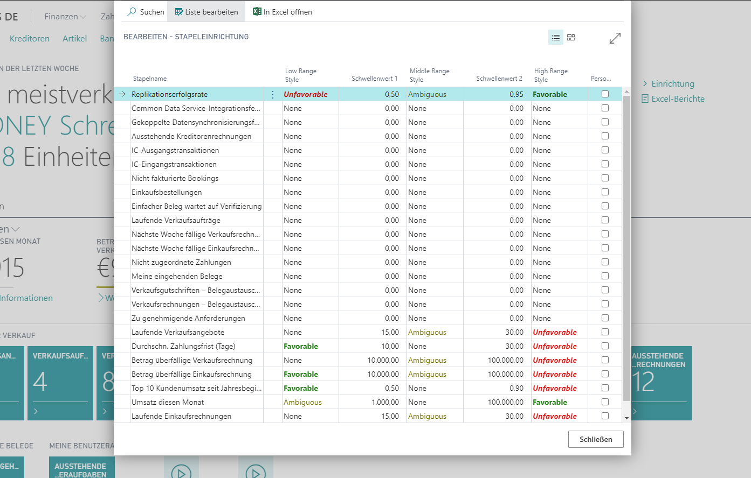
Task: Toggle checkbox for Laufende Verkaufsangebote row
Action: point(605,332)
